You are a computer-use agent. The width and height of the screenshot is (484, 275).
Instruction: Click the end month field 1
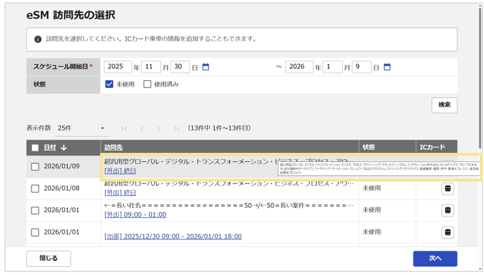pyautogui.click(x=332, y=67)
